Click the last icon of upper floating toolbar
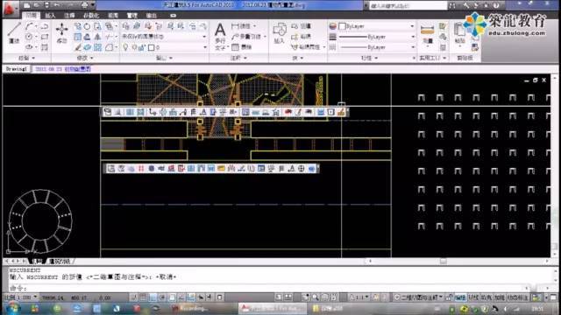The width and height of the screenshot is (561, 315). (341, 112)
